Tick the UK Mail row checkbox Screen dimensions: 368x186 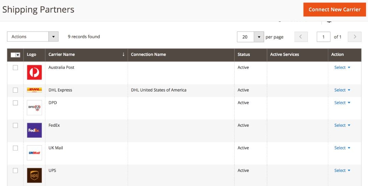15,148
